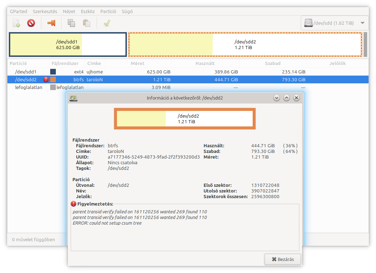Click the red delete partition icon
This screenshot has height=273, width=376.
[x=31, y=23]
